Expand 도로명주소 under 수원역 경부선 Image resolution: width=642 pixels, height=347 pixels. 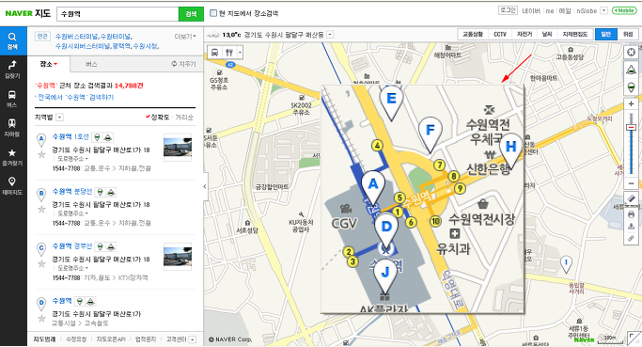tap(73, 268)
